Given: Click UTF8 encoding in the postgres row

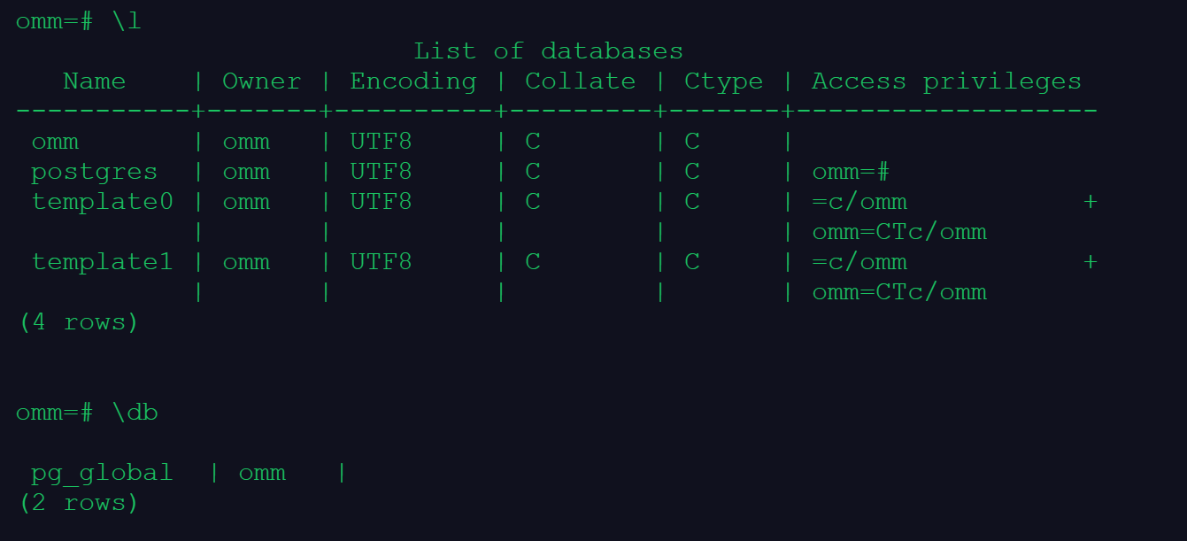Looking at the screenshot, I should click(x=381, y=172).
